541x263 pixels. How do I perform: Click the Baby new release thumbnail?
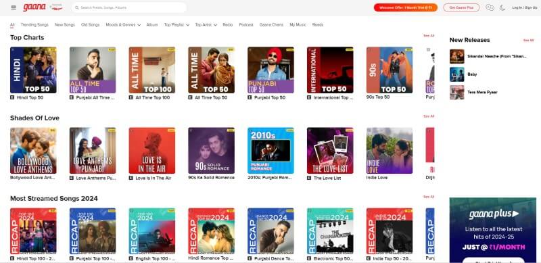pyautogui.click(x=457, y=74)
